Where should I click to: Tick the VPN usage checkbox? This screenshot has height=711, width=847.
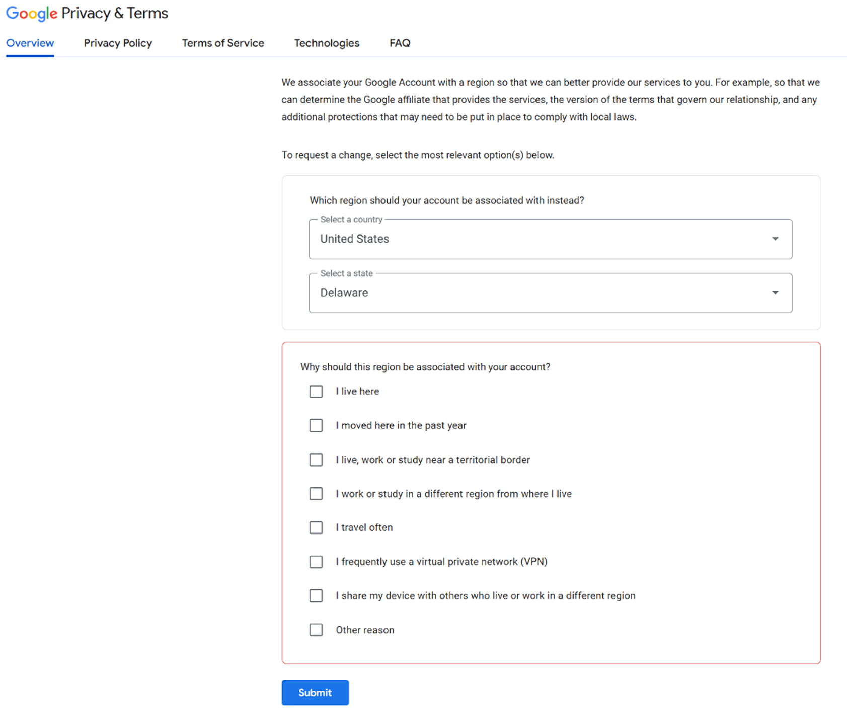point(316,562)
